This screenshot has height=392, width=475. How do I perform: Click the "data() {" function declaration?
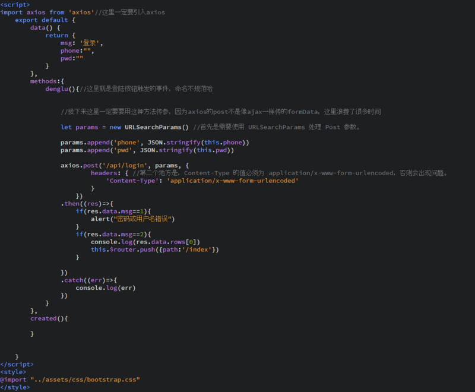(x=46, y=27)
